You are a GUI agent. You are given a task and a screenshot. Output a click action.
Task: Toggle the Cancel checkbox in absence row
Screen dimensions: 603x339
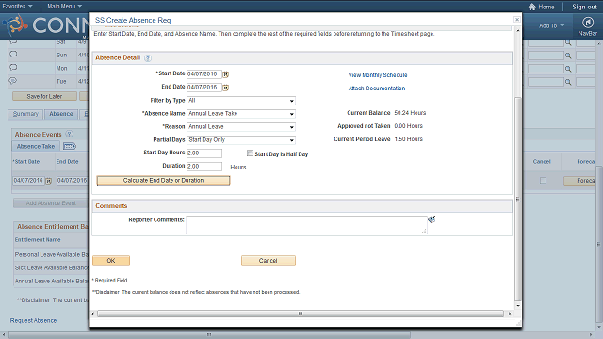pyautogui.click(x=543, y=180)
